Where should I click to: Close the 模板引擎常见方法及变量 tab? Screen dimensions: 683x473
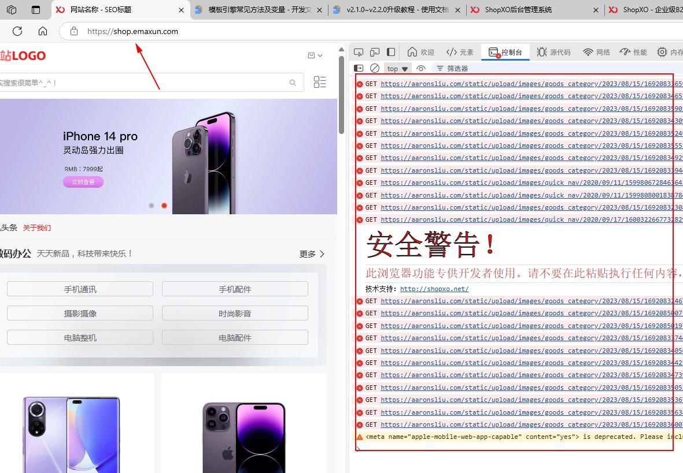click(x=319, y=10)
